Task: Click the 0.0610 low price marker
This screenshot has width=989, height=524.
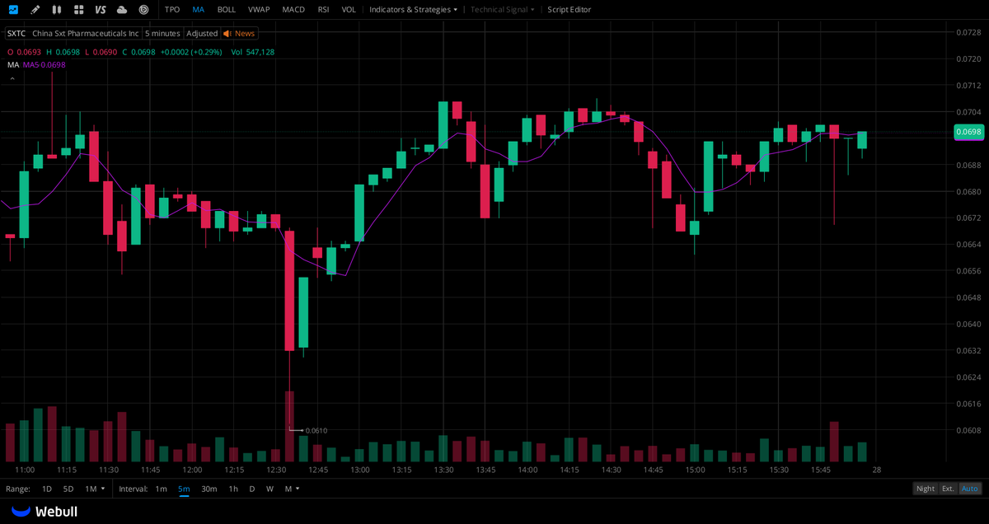Action: (x=316, y=430)
